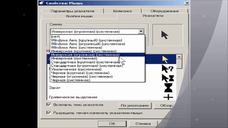Screen dimensions: 228x128
Task: Select the 'Графическое выделение' pointer row
Action: 112,97
